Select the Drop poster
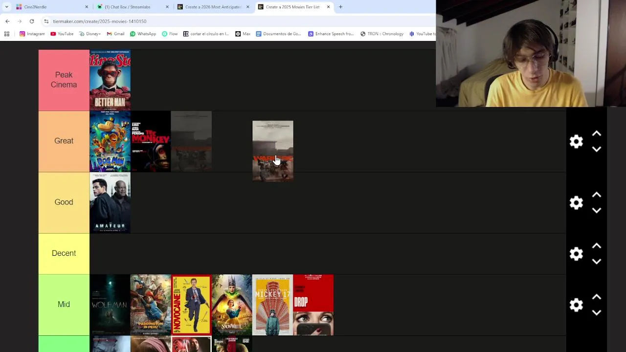626x352 pixels. [x=313, y=305]
